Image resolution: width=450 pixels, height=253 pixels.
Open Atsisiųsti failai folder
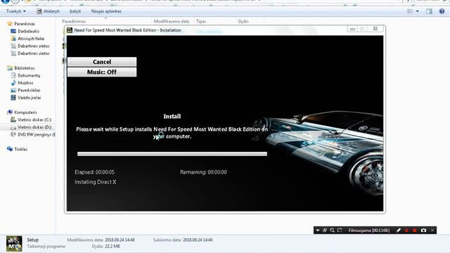tap(31, 39)
